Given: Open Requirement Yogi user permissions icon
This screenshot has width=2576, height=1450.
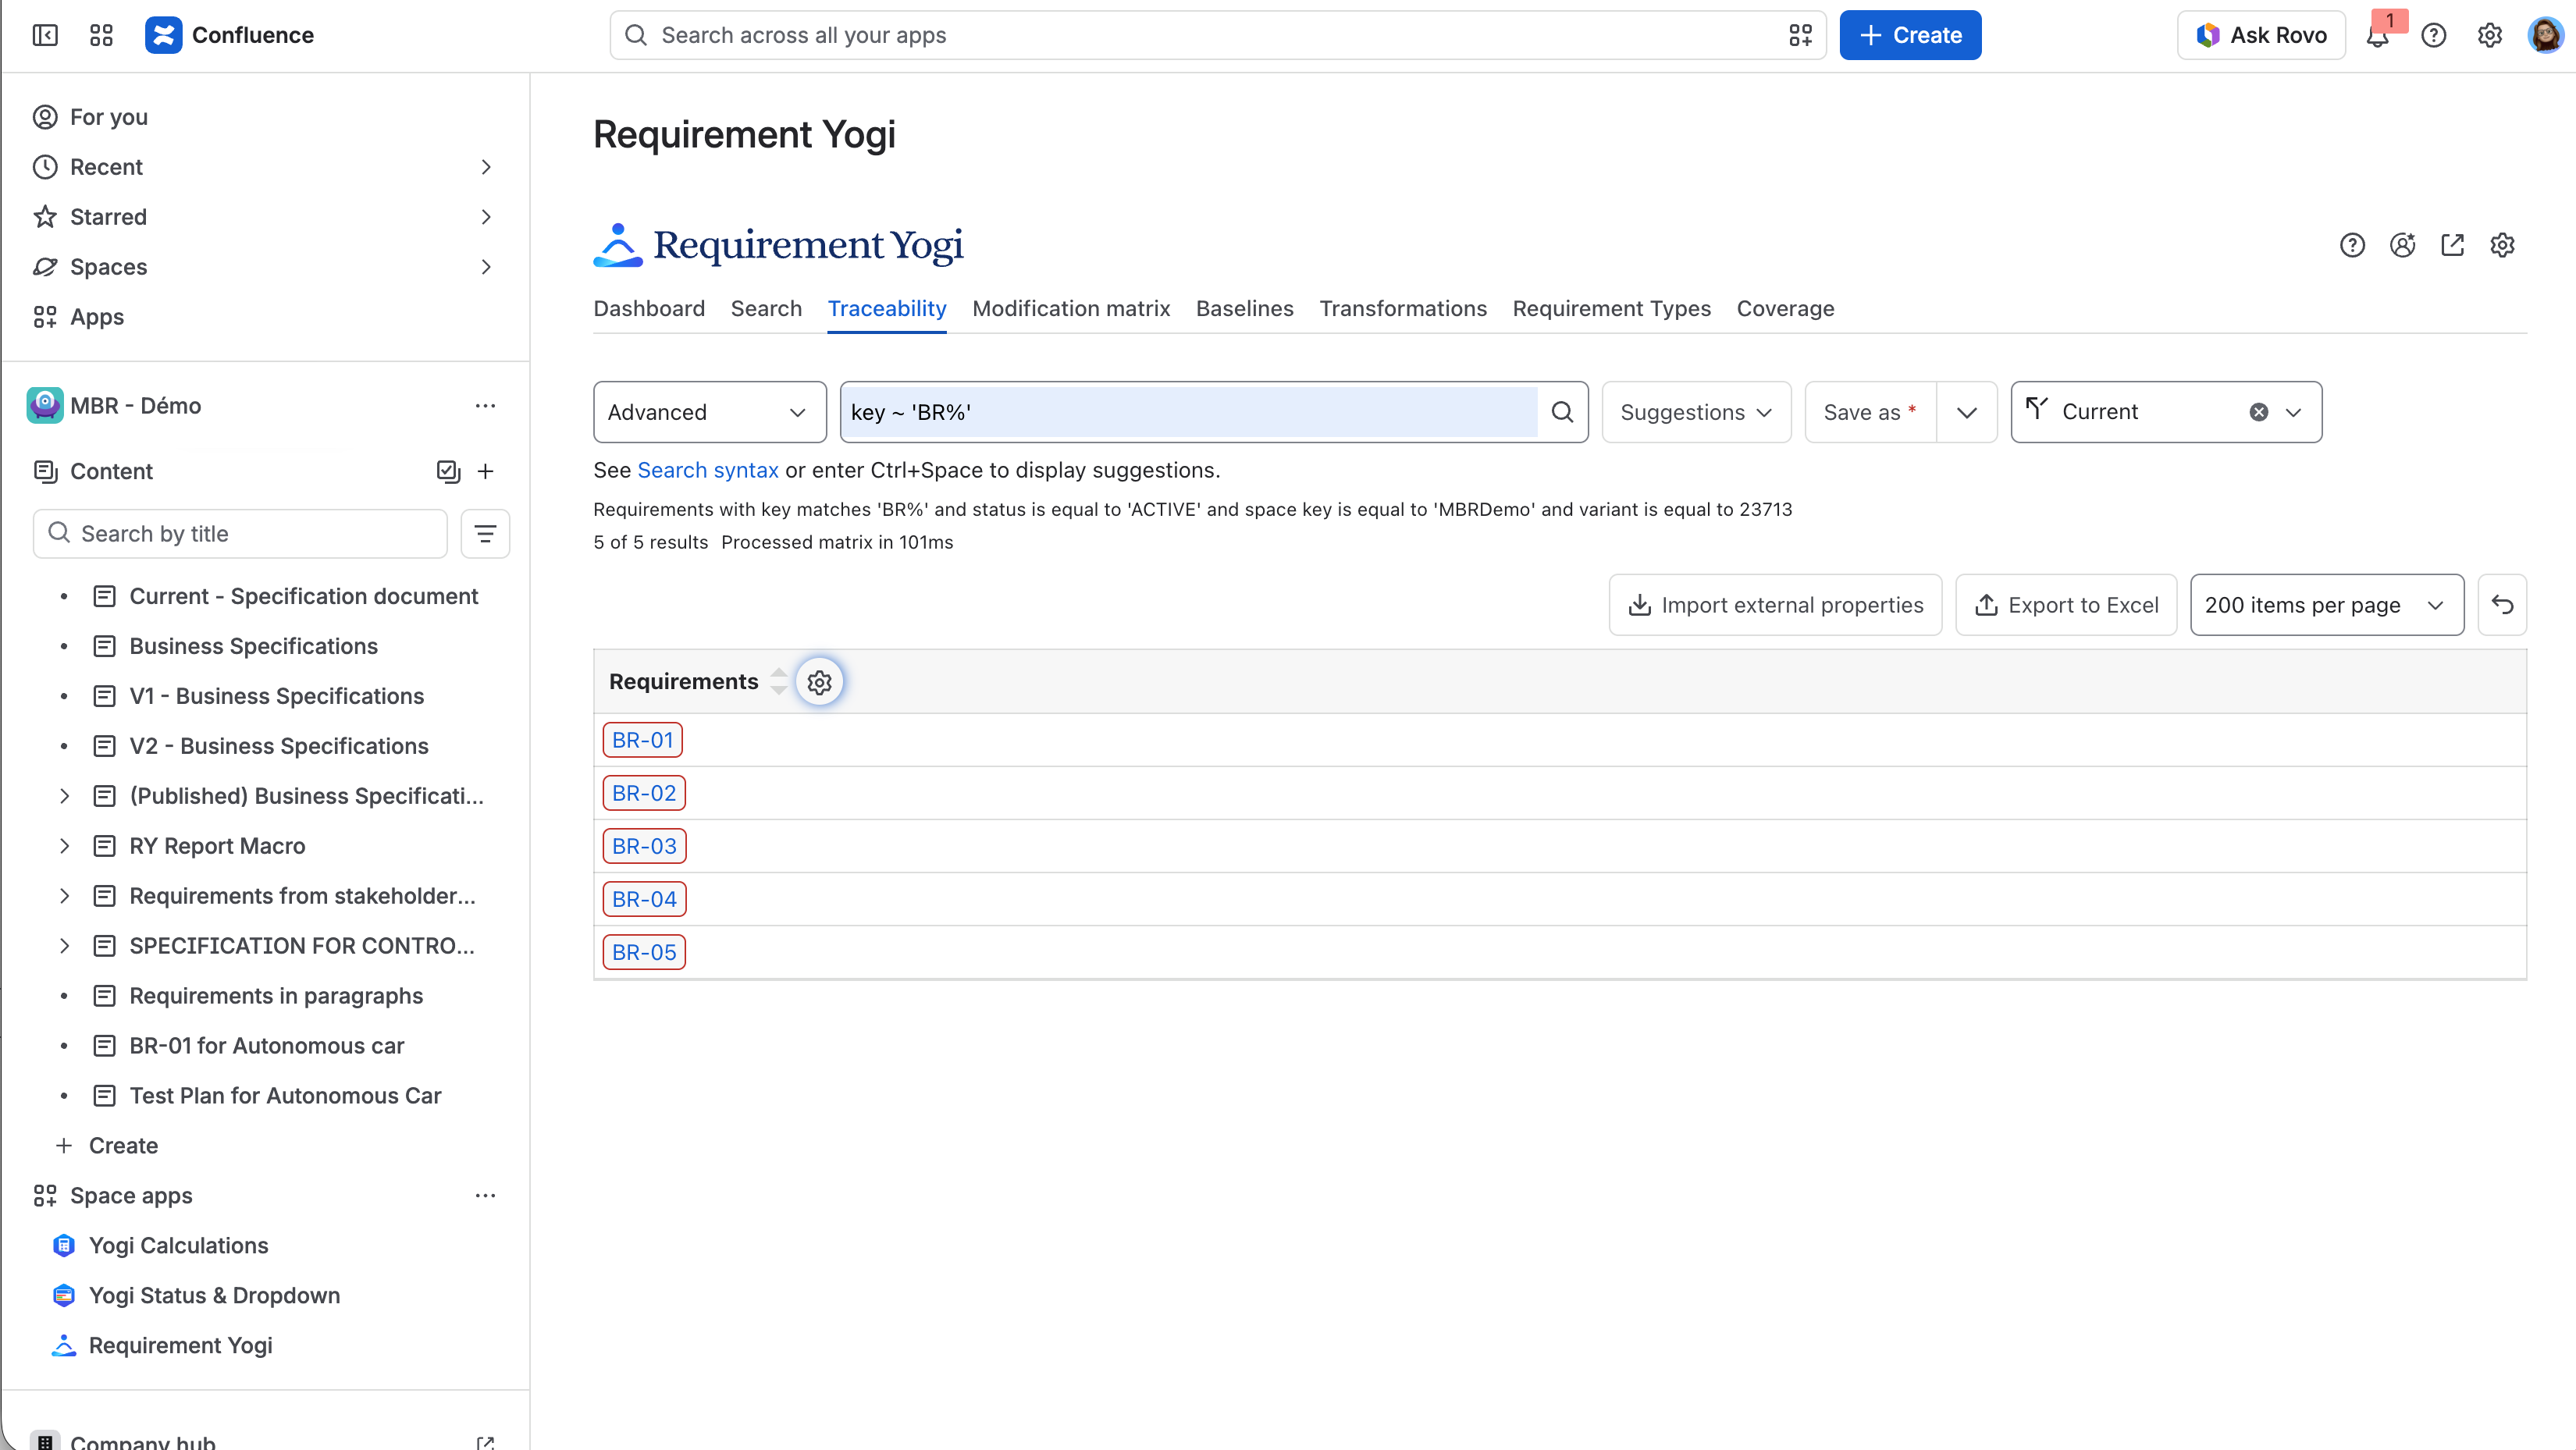Looking at the screenshot, I should coord(2403,245).
